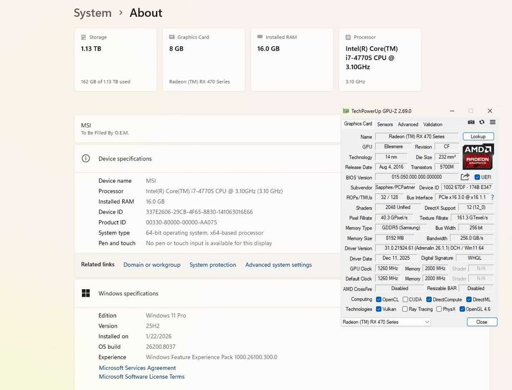Toggle the DirectCompute checkbox
The height and width of the screenshot is (390, 512).
(429, 299)
